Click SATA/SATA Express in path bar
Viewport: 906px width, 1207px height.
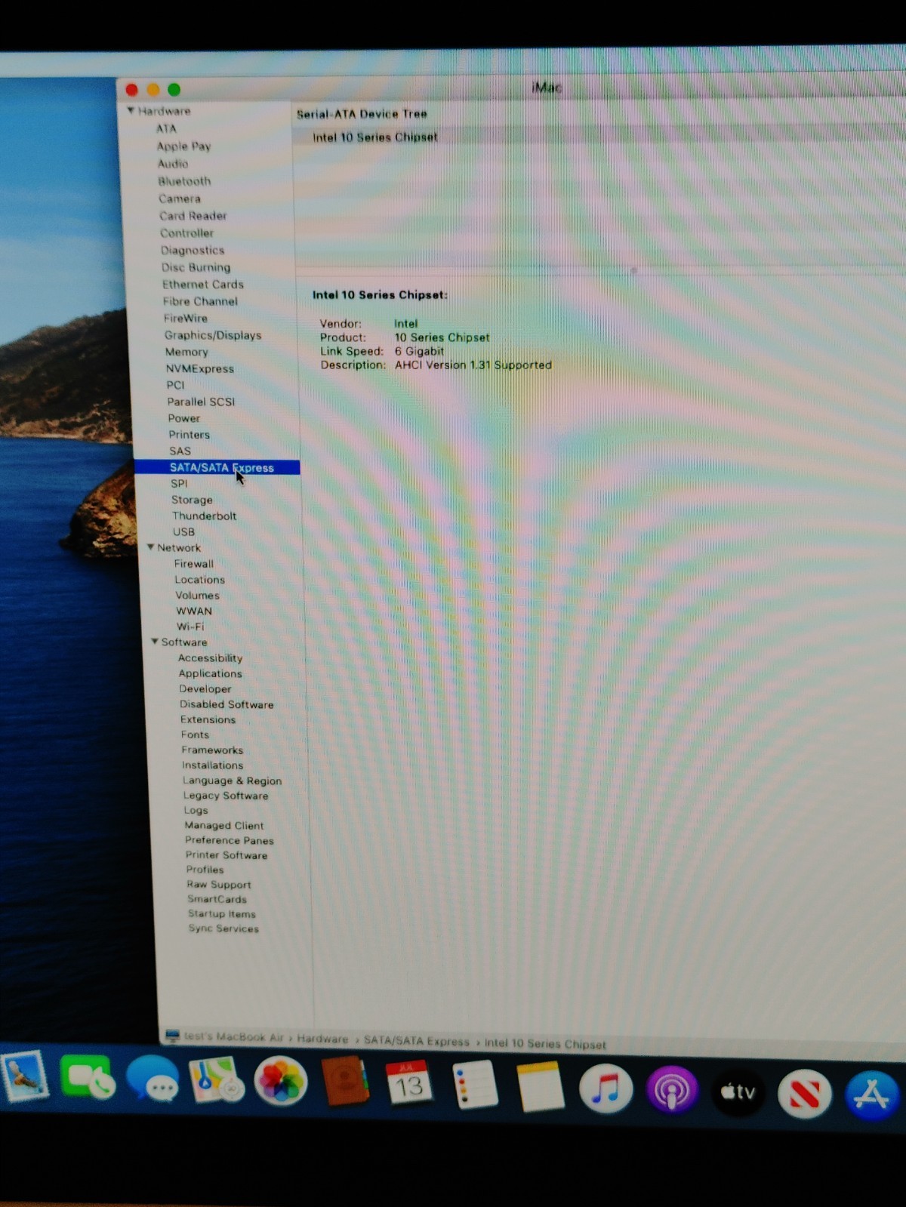pos(417,1041)
